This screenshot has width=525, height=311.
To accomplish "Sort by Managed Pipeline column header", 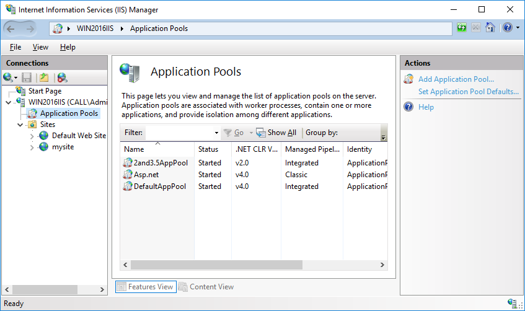I will coord(312,149).
